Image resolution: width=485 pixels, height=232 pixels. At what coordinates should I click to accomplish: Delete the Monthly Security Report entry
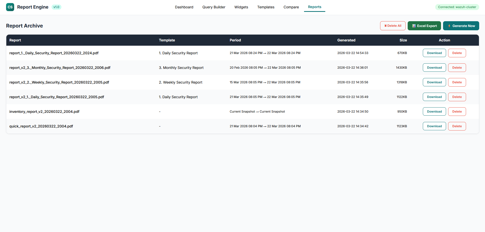click(457, 68)
